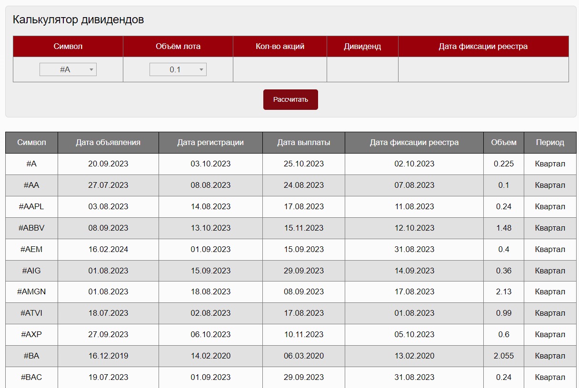Click registry fixing date 13.02.2020
Screen dimensions: 579x388
[414, 356]
